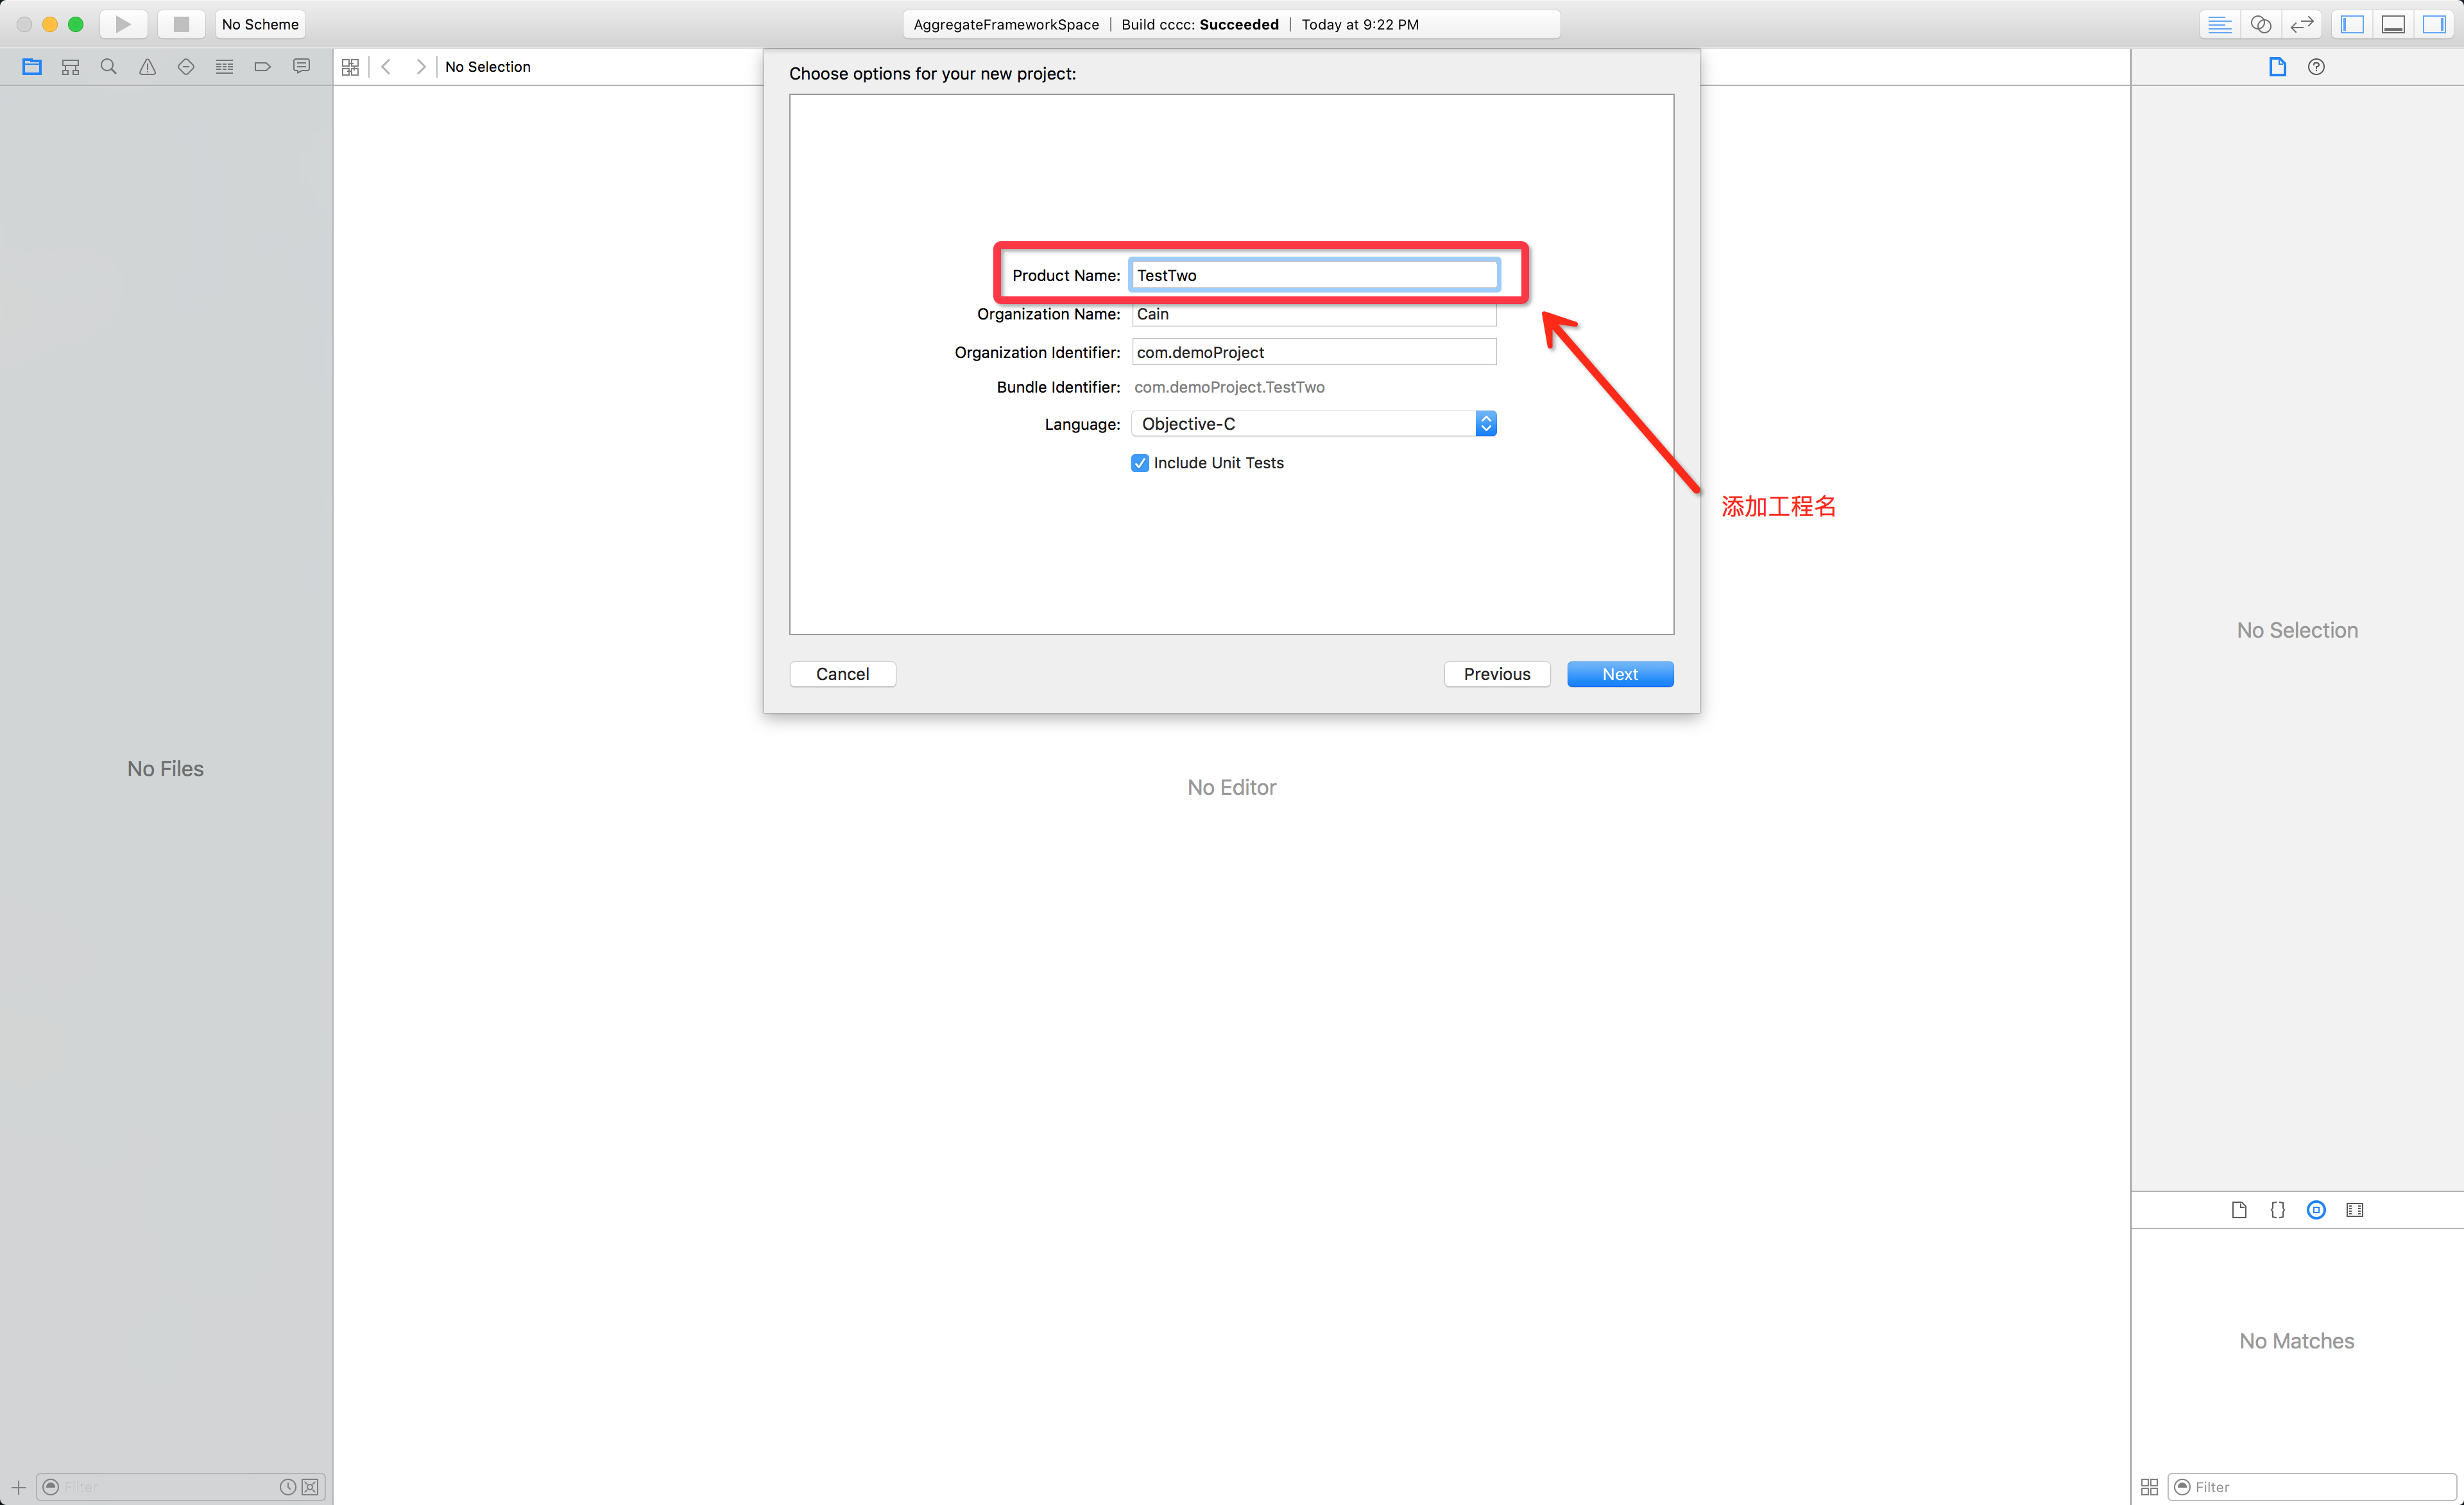This screenshot has width=2464, height=1505.
Task: Click the search navigator icon
Action: coord(106,67)
